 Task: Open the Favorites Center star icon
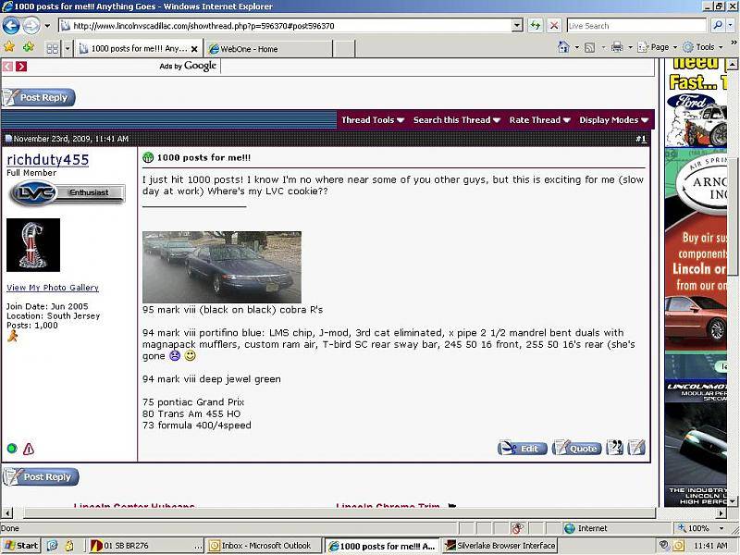click(x=9, y=47)
